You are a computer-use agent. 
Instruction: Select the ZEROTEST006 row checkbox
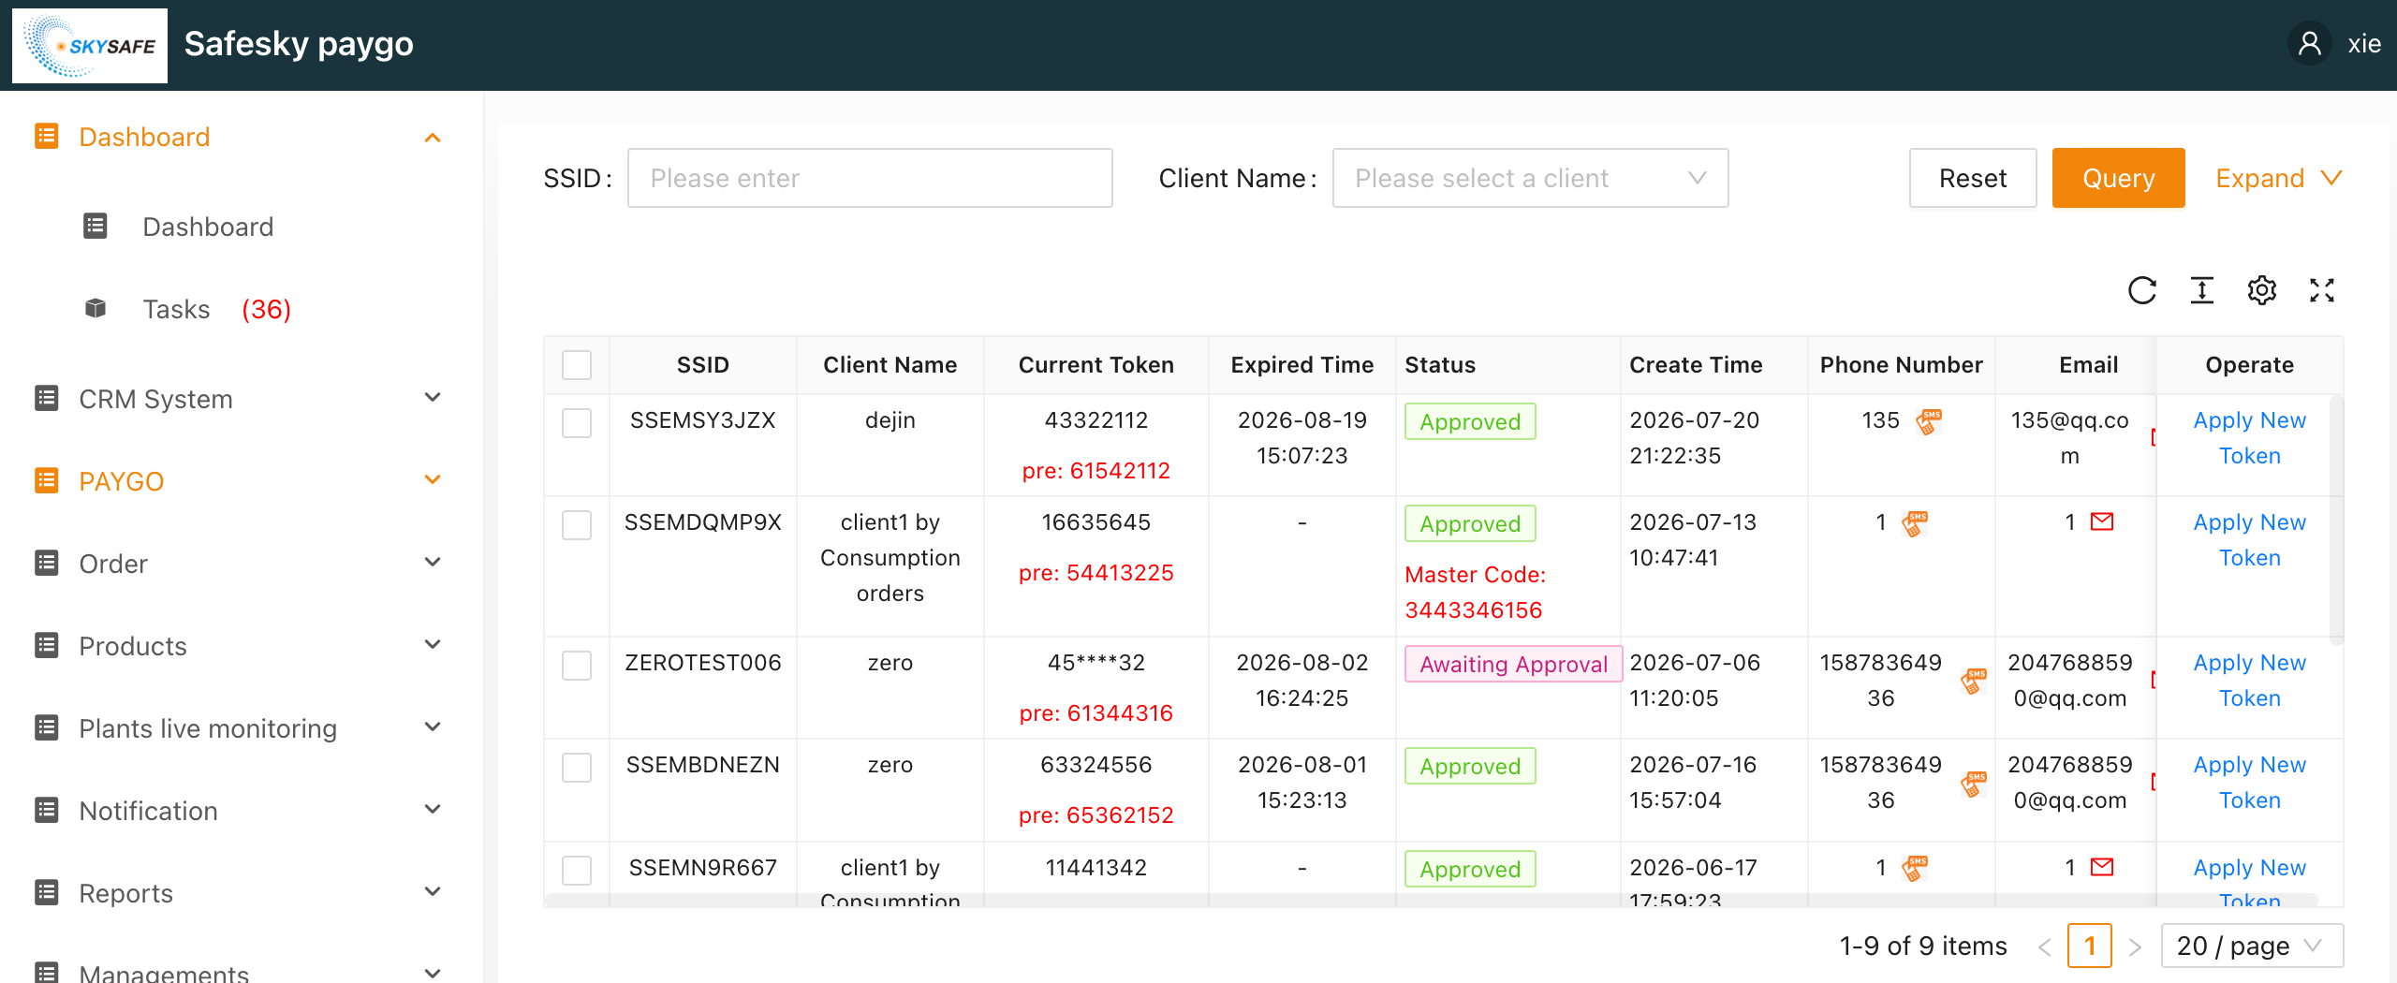(577, 666)
